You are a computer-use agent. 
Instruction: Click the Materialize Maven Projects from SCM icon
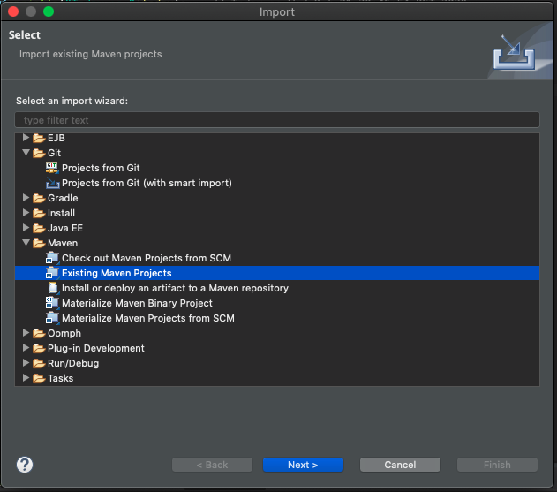[x=52, y=318]
